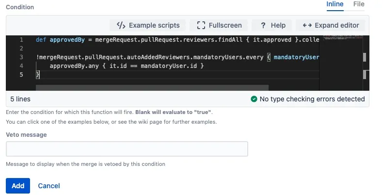Image resolution: width=383 pixels, height=195 pixels.
Task: Switch to the Inline tab
Action: click(x=335, y=4)
